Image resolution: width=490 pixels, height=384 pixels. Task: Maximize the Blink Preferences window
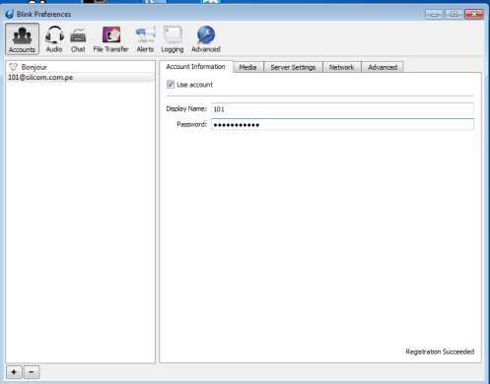click(x=454, y=15)
